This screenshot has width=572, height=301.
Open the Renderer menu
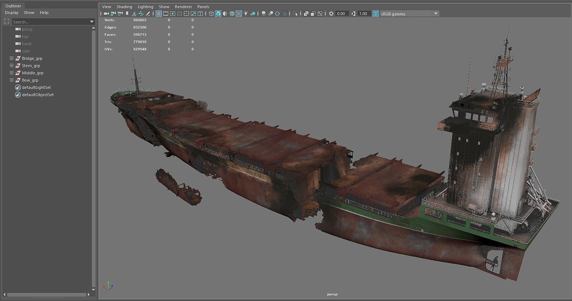click(x=183, y=7)
